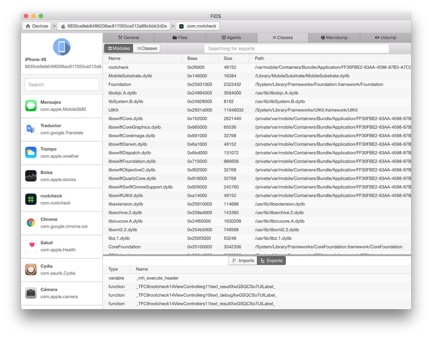The image size is (432, 339).
Task: Sort modules by Base column header
Action: (200, 58)
